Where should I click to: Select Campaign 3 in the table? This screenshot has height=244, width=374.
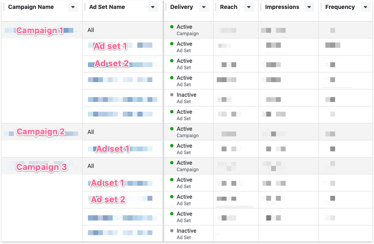coord(41,167)
